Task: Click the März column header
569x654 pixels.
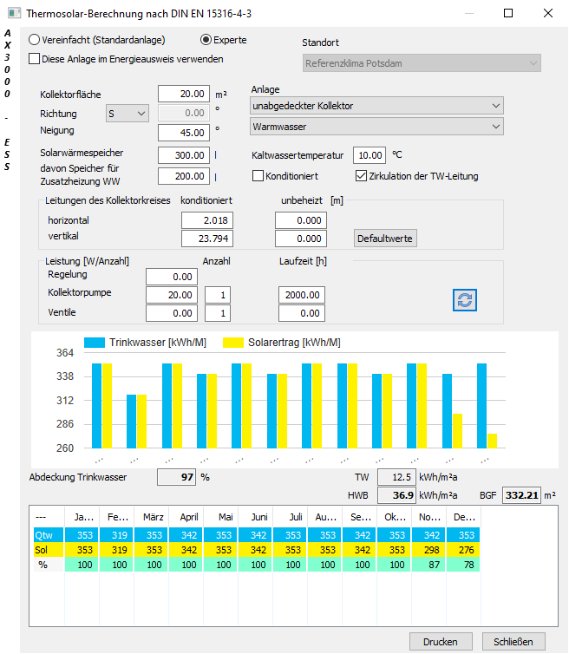Action: [152, 517]
